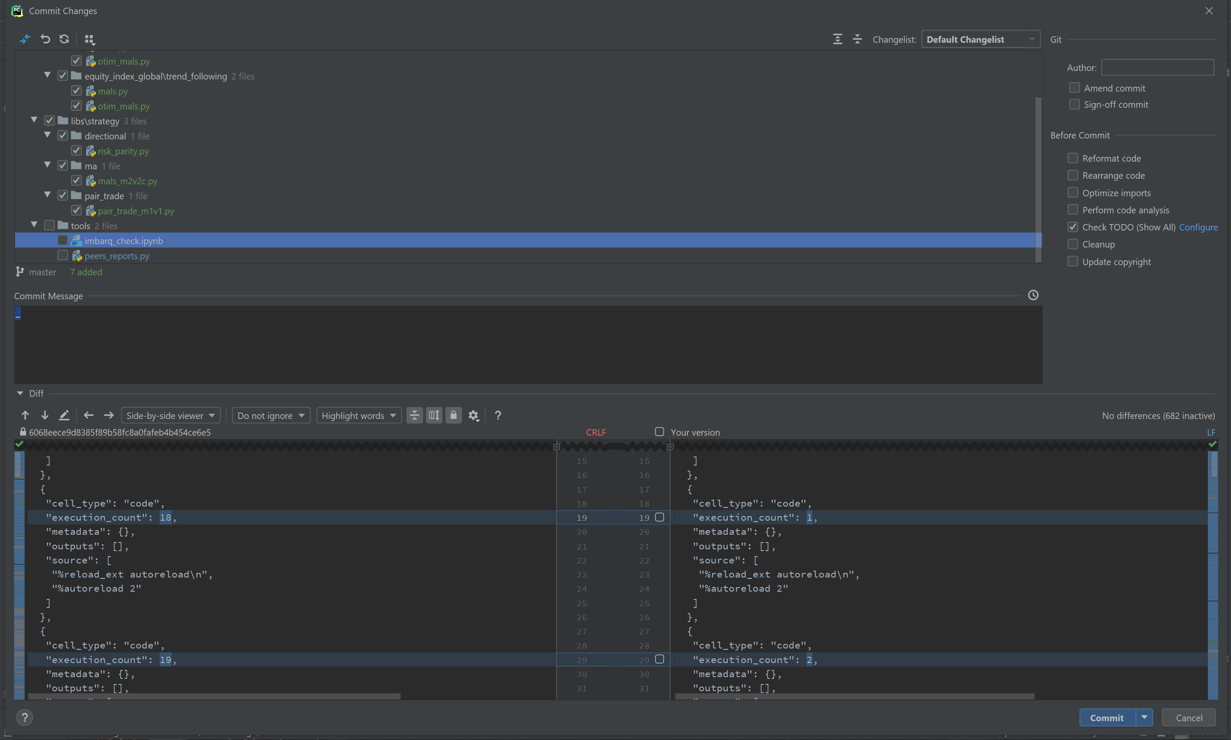Viewport: 1231px width, 740px height.
Task: Click the master branch icon
Action: click(20, 272)
